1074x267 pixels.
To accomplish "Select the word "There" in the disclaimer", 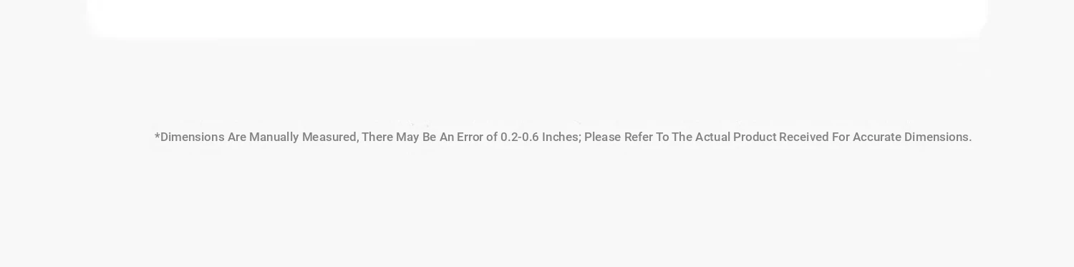I will [377, 137].
